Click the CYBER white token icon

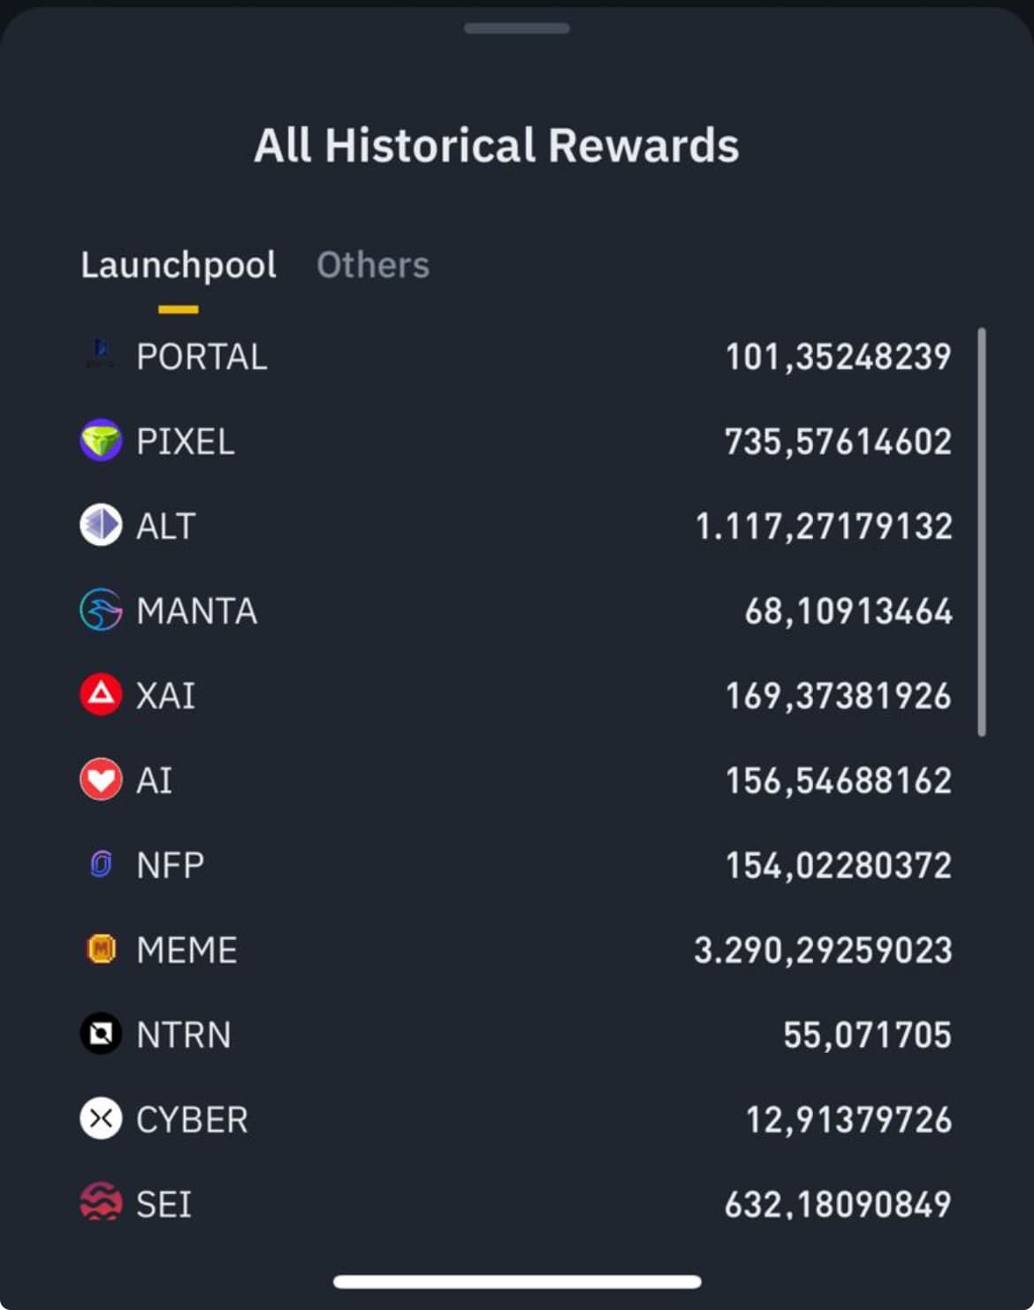[x=101, y=1118]
